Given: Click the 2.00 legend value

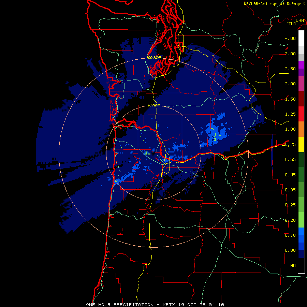Looking at the screenshot, I should pyautogui.click(x=290, y=84).
